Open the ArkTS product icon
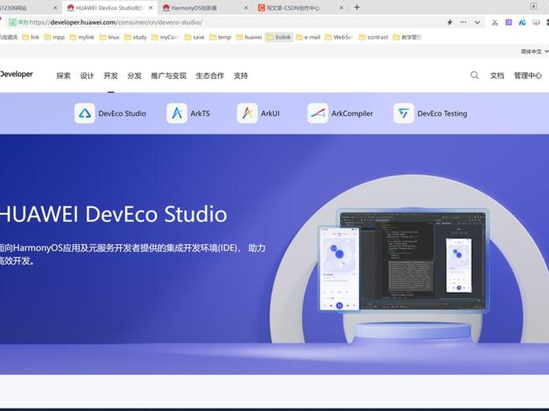 coord(177,113)
